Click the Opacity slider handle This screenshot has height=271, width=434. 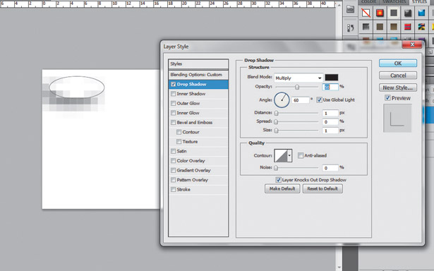tap(297, 88)
